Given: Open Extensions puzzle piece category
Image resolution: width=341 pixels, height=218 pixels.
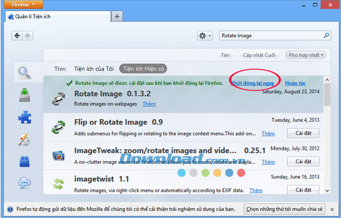Looking at the screenshot, I should point(25,117).
